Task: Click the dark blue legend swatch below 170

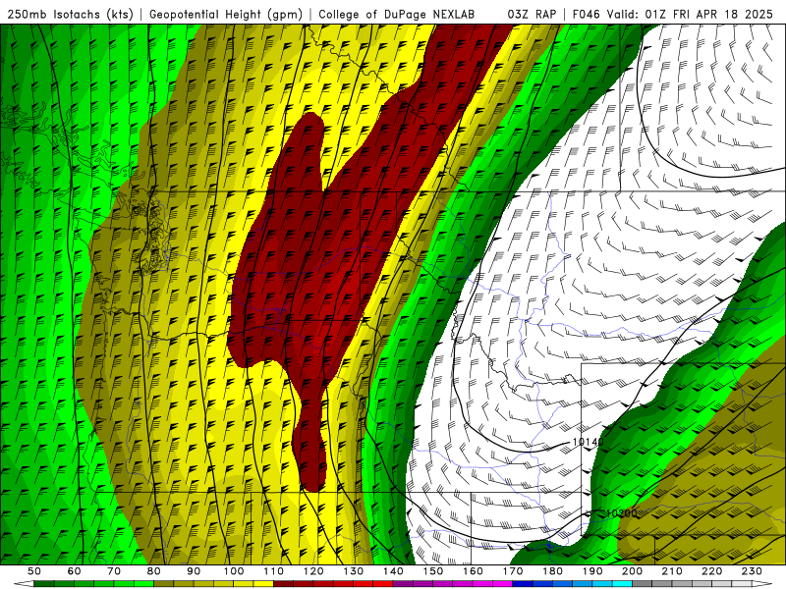Action: coord(523,584)
